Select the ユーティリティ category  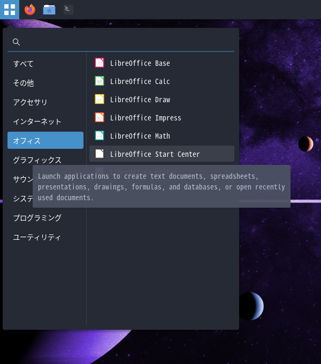point(45,237)
